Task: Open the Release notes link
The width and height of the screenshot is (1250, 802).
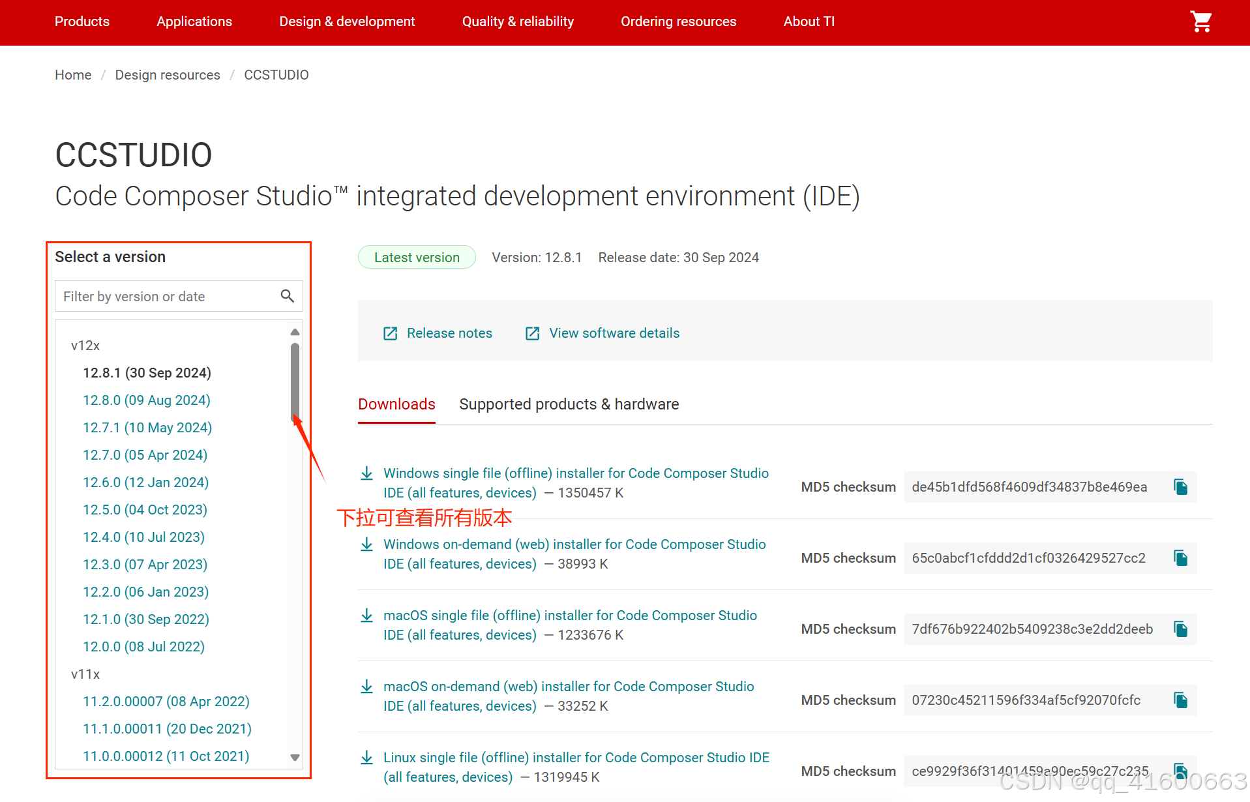Action: coord(449,333)
